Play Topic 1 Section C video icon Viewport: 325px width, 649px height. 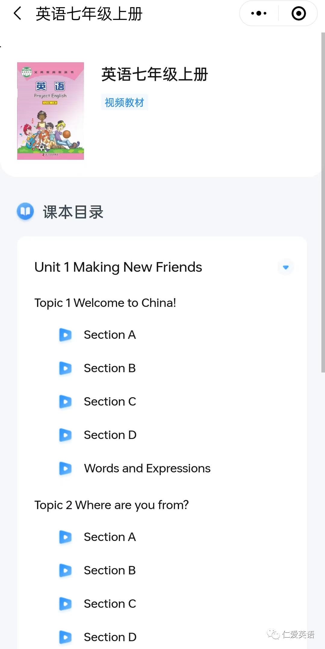[x=65, y=402]
